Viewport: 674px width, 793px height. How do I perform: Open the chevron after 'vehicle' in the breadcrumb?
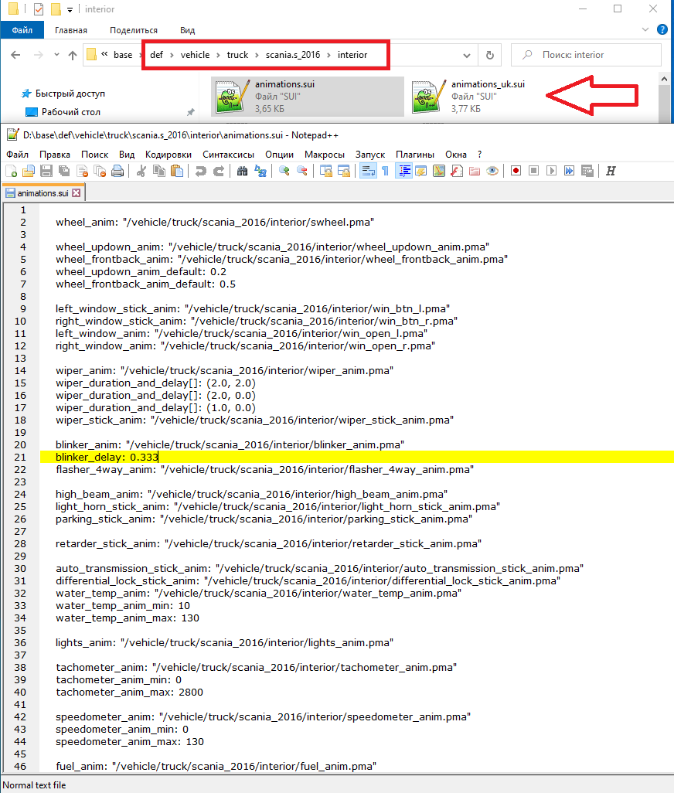[219, 55]
